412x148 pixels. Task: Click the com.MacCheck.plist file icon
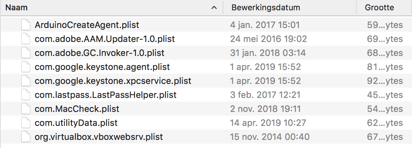[x=25, y=109]
